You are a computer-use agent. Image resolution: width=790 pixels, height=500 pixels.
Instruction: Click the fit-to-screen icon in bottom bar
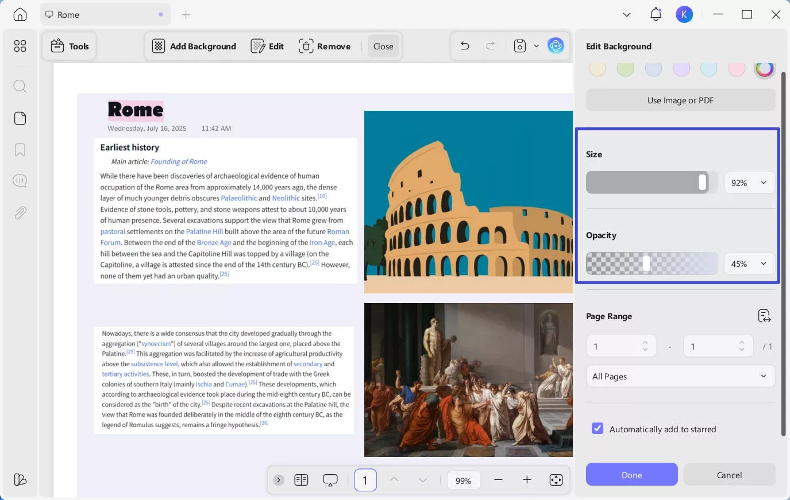pos(556,480)
